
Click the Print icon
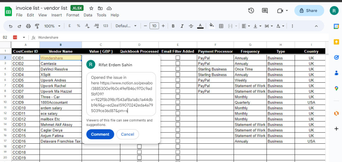pos(28,26)
